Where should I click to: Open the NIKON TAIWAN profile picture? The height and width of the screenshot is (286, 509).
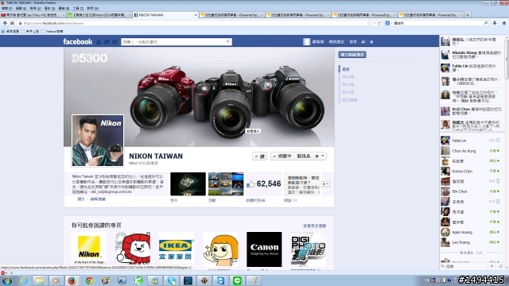point(97,141)
